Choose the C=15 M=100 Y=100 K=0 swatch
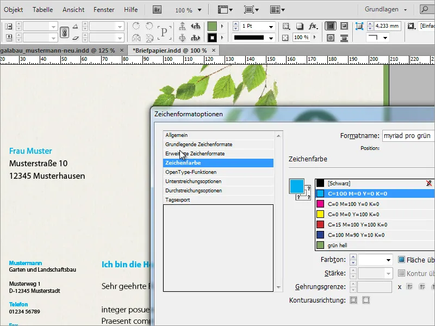Image resolution: width=435 pixels, height=326 pixels. pyautogui.click(x=375, y=224)
